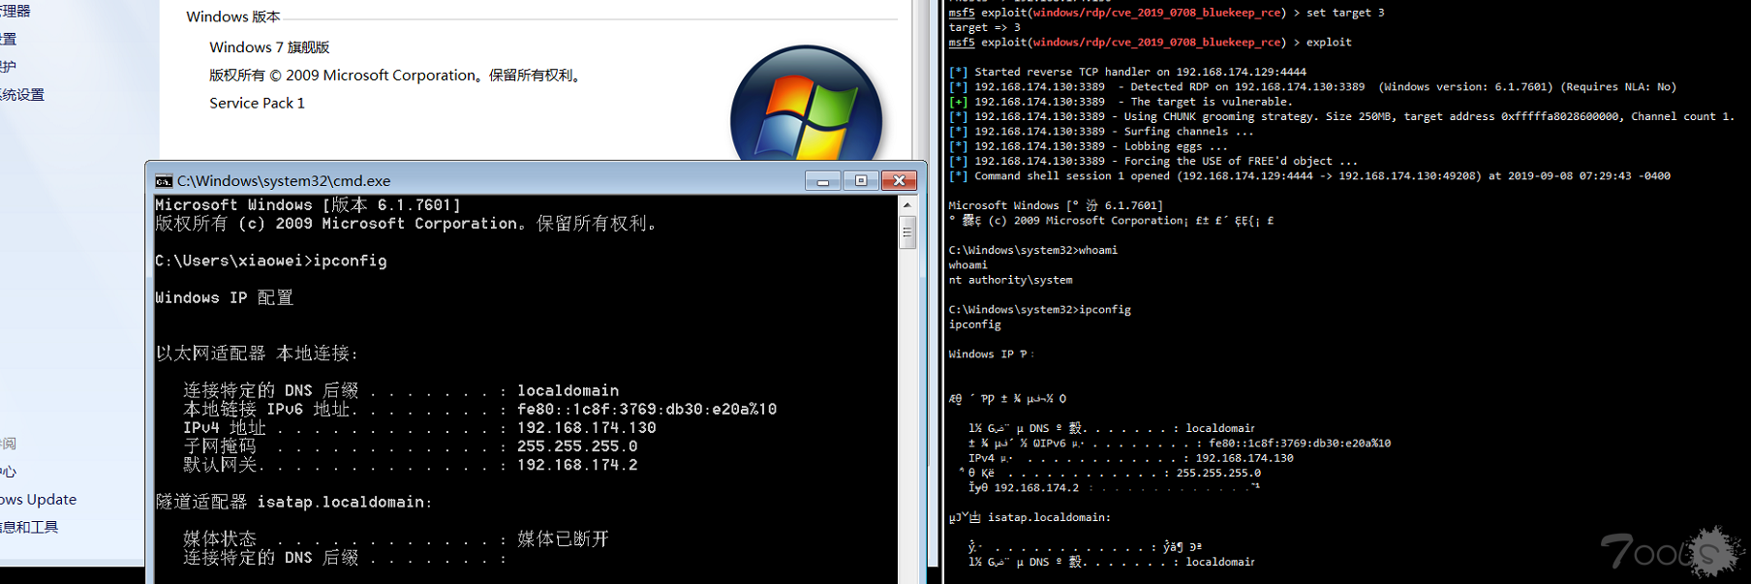Click 'Forcing the USE of FREE'd object' line

pos(1153,162)
